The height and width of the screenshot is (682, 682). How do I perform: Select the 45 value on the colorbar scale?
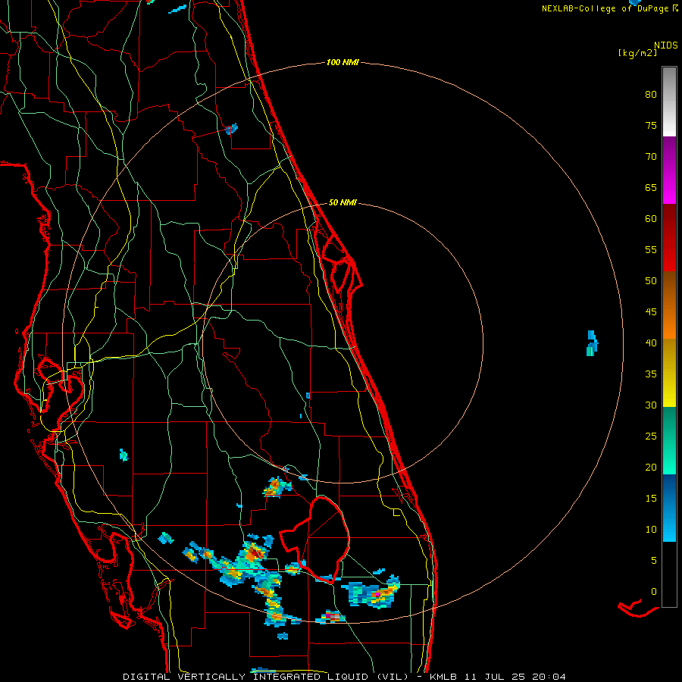(651, 312)
